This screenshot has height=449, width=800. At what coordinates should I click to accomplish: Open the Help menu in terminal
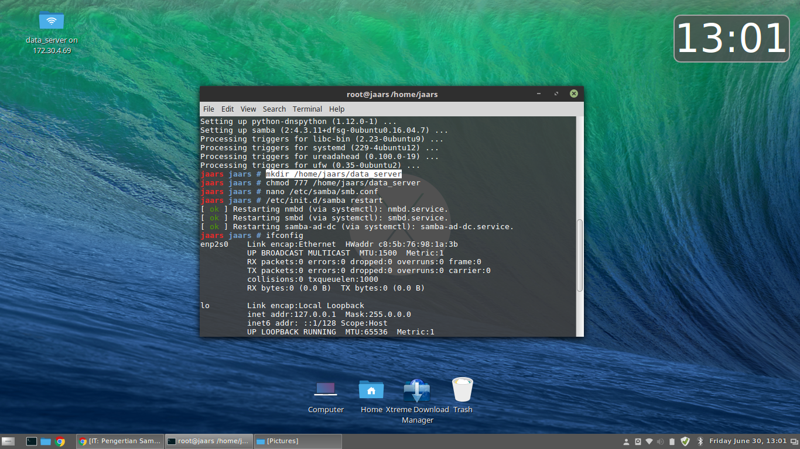[x=337, y=109]
